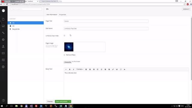
Task: Click the Save and publish button
Action: (62, 101)
